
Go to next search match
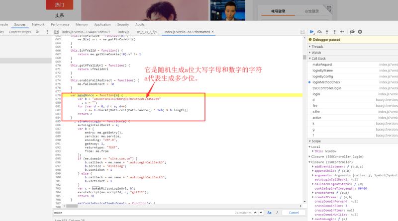261,213
